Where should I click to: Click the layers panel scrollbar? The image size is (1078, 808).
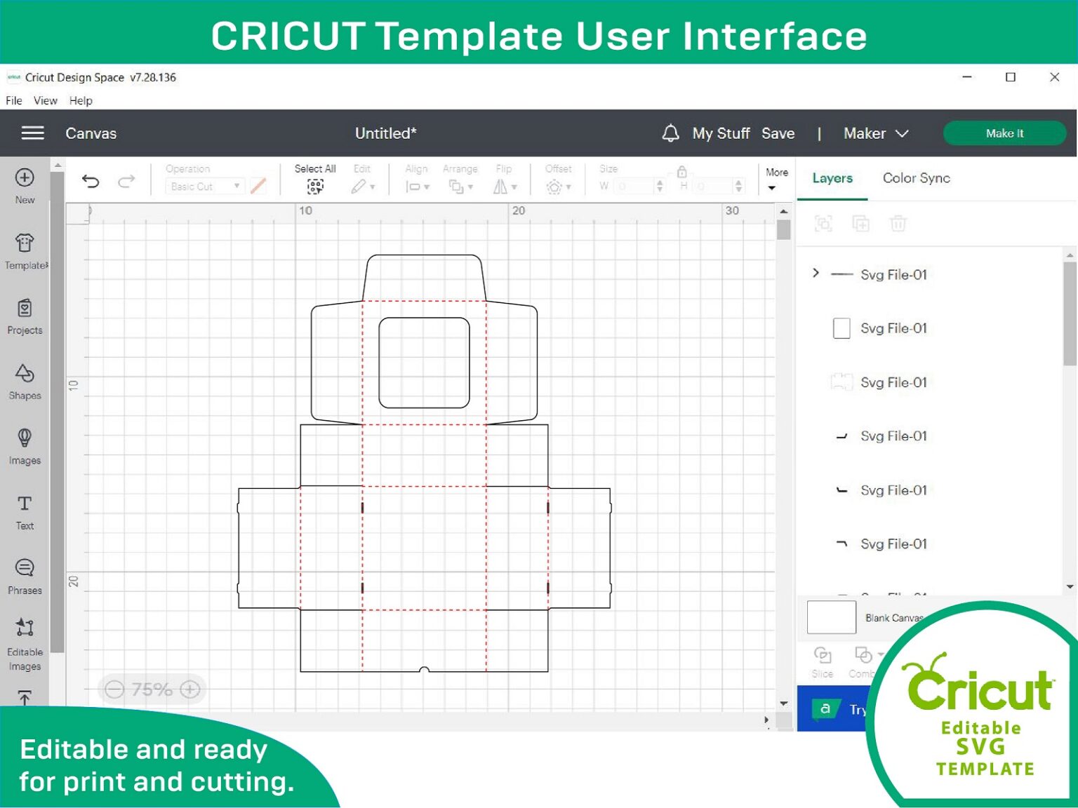[1070, 313]
